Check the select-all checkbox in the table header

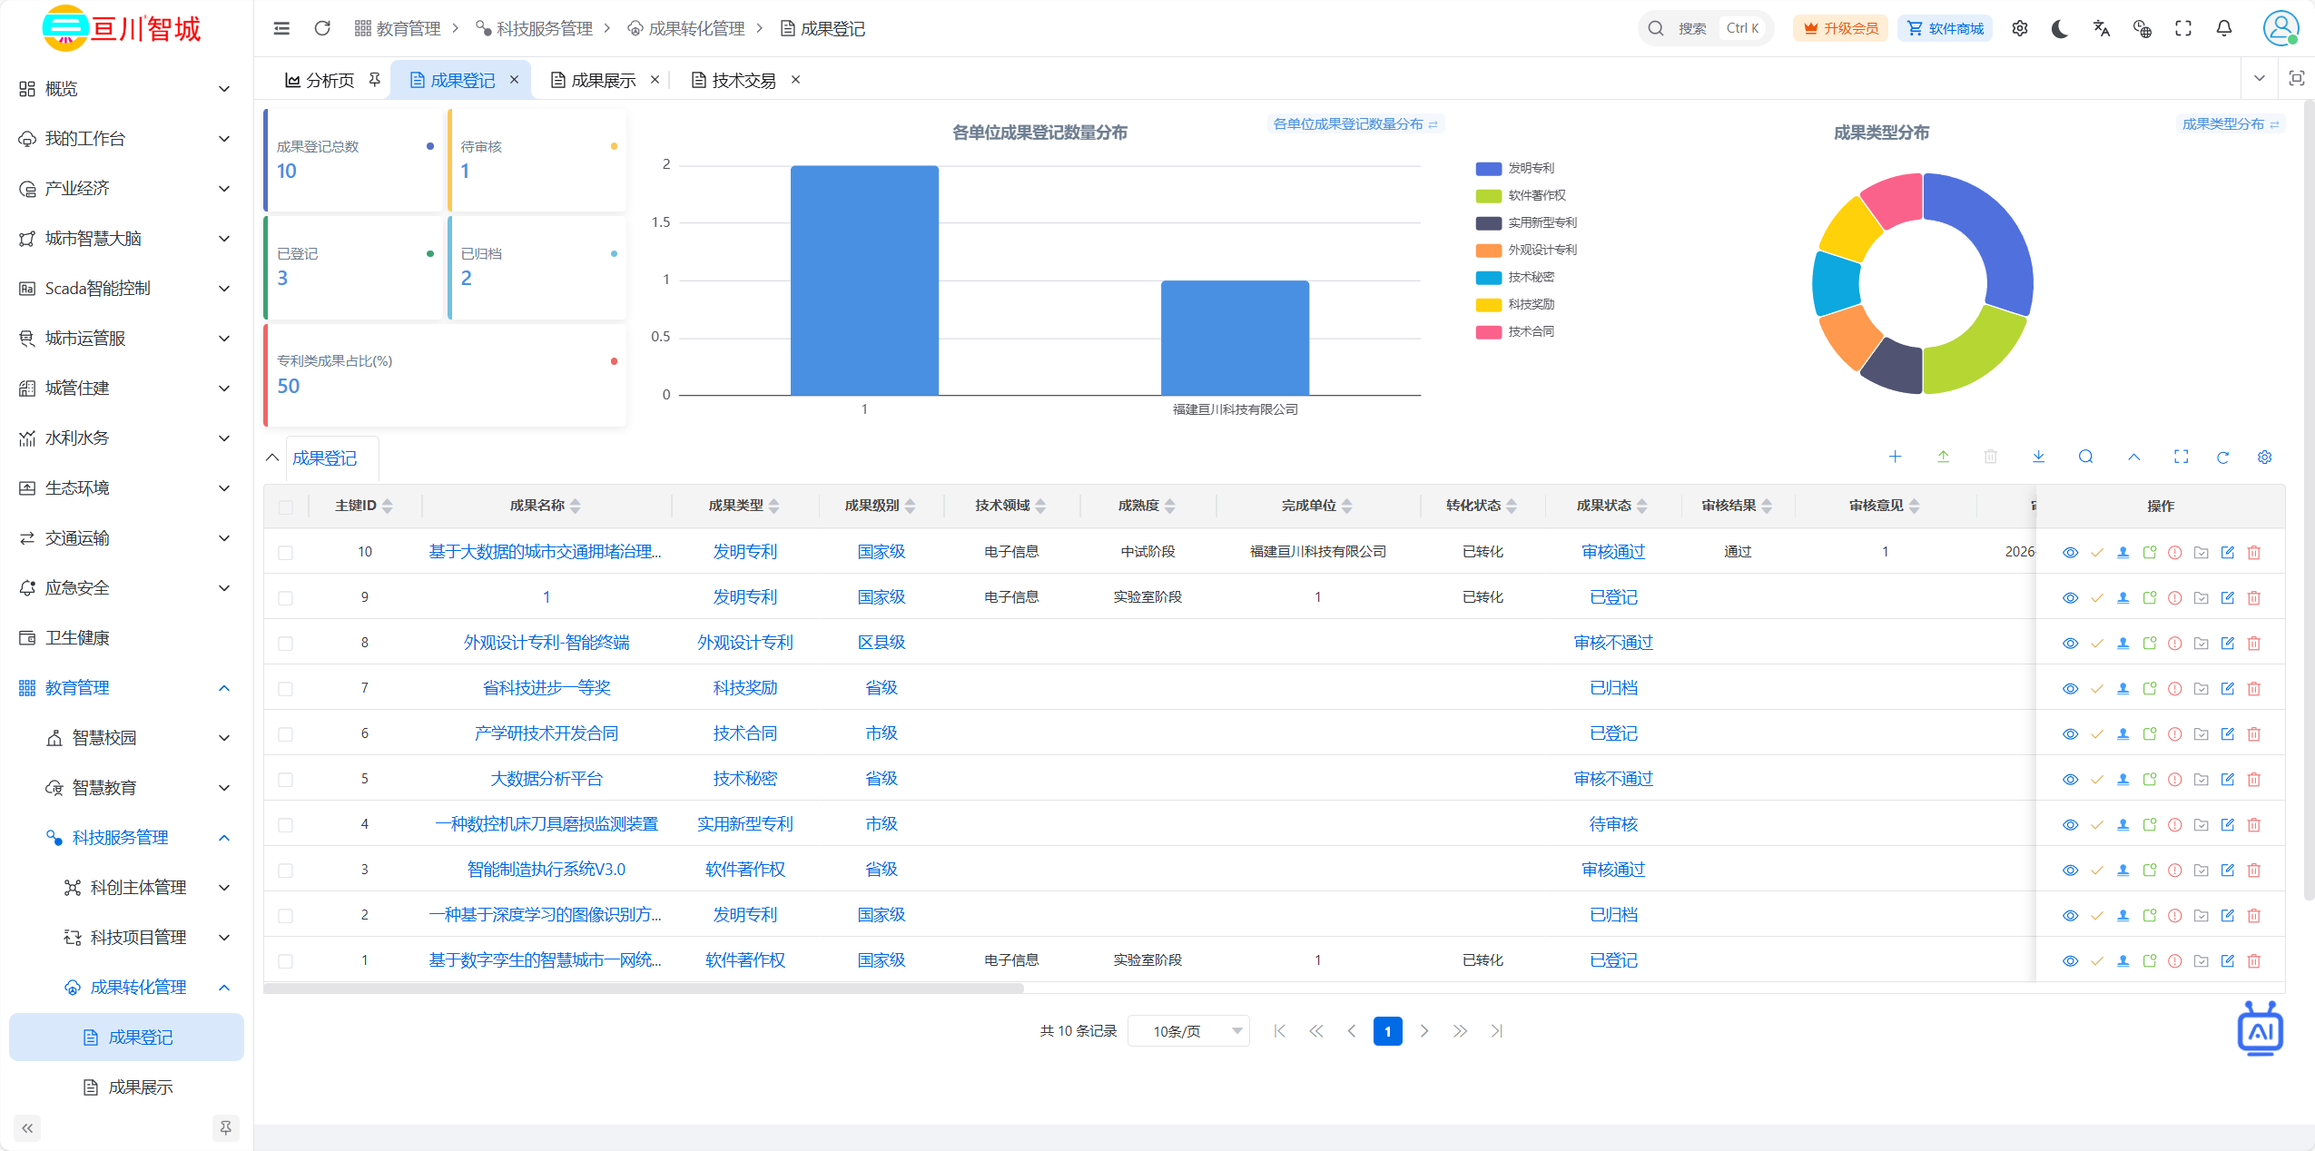coord(285,507)
